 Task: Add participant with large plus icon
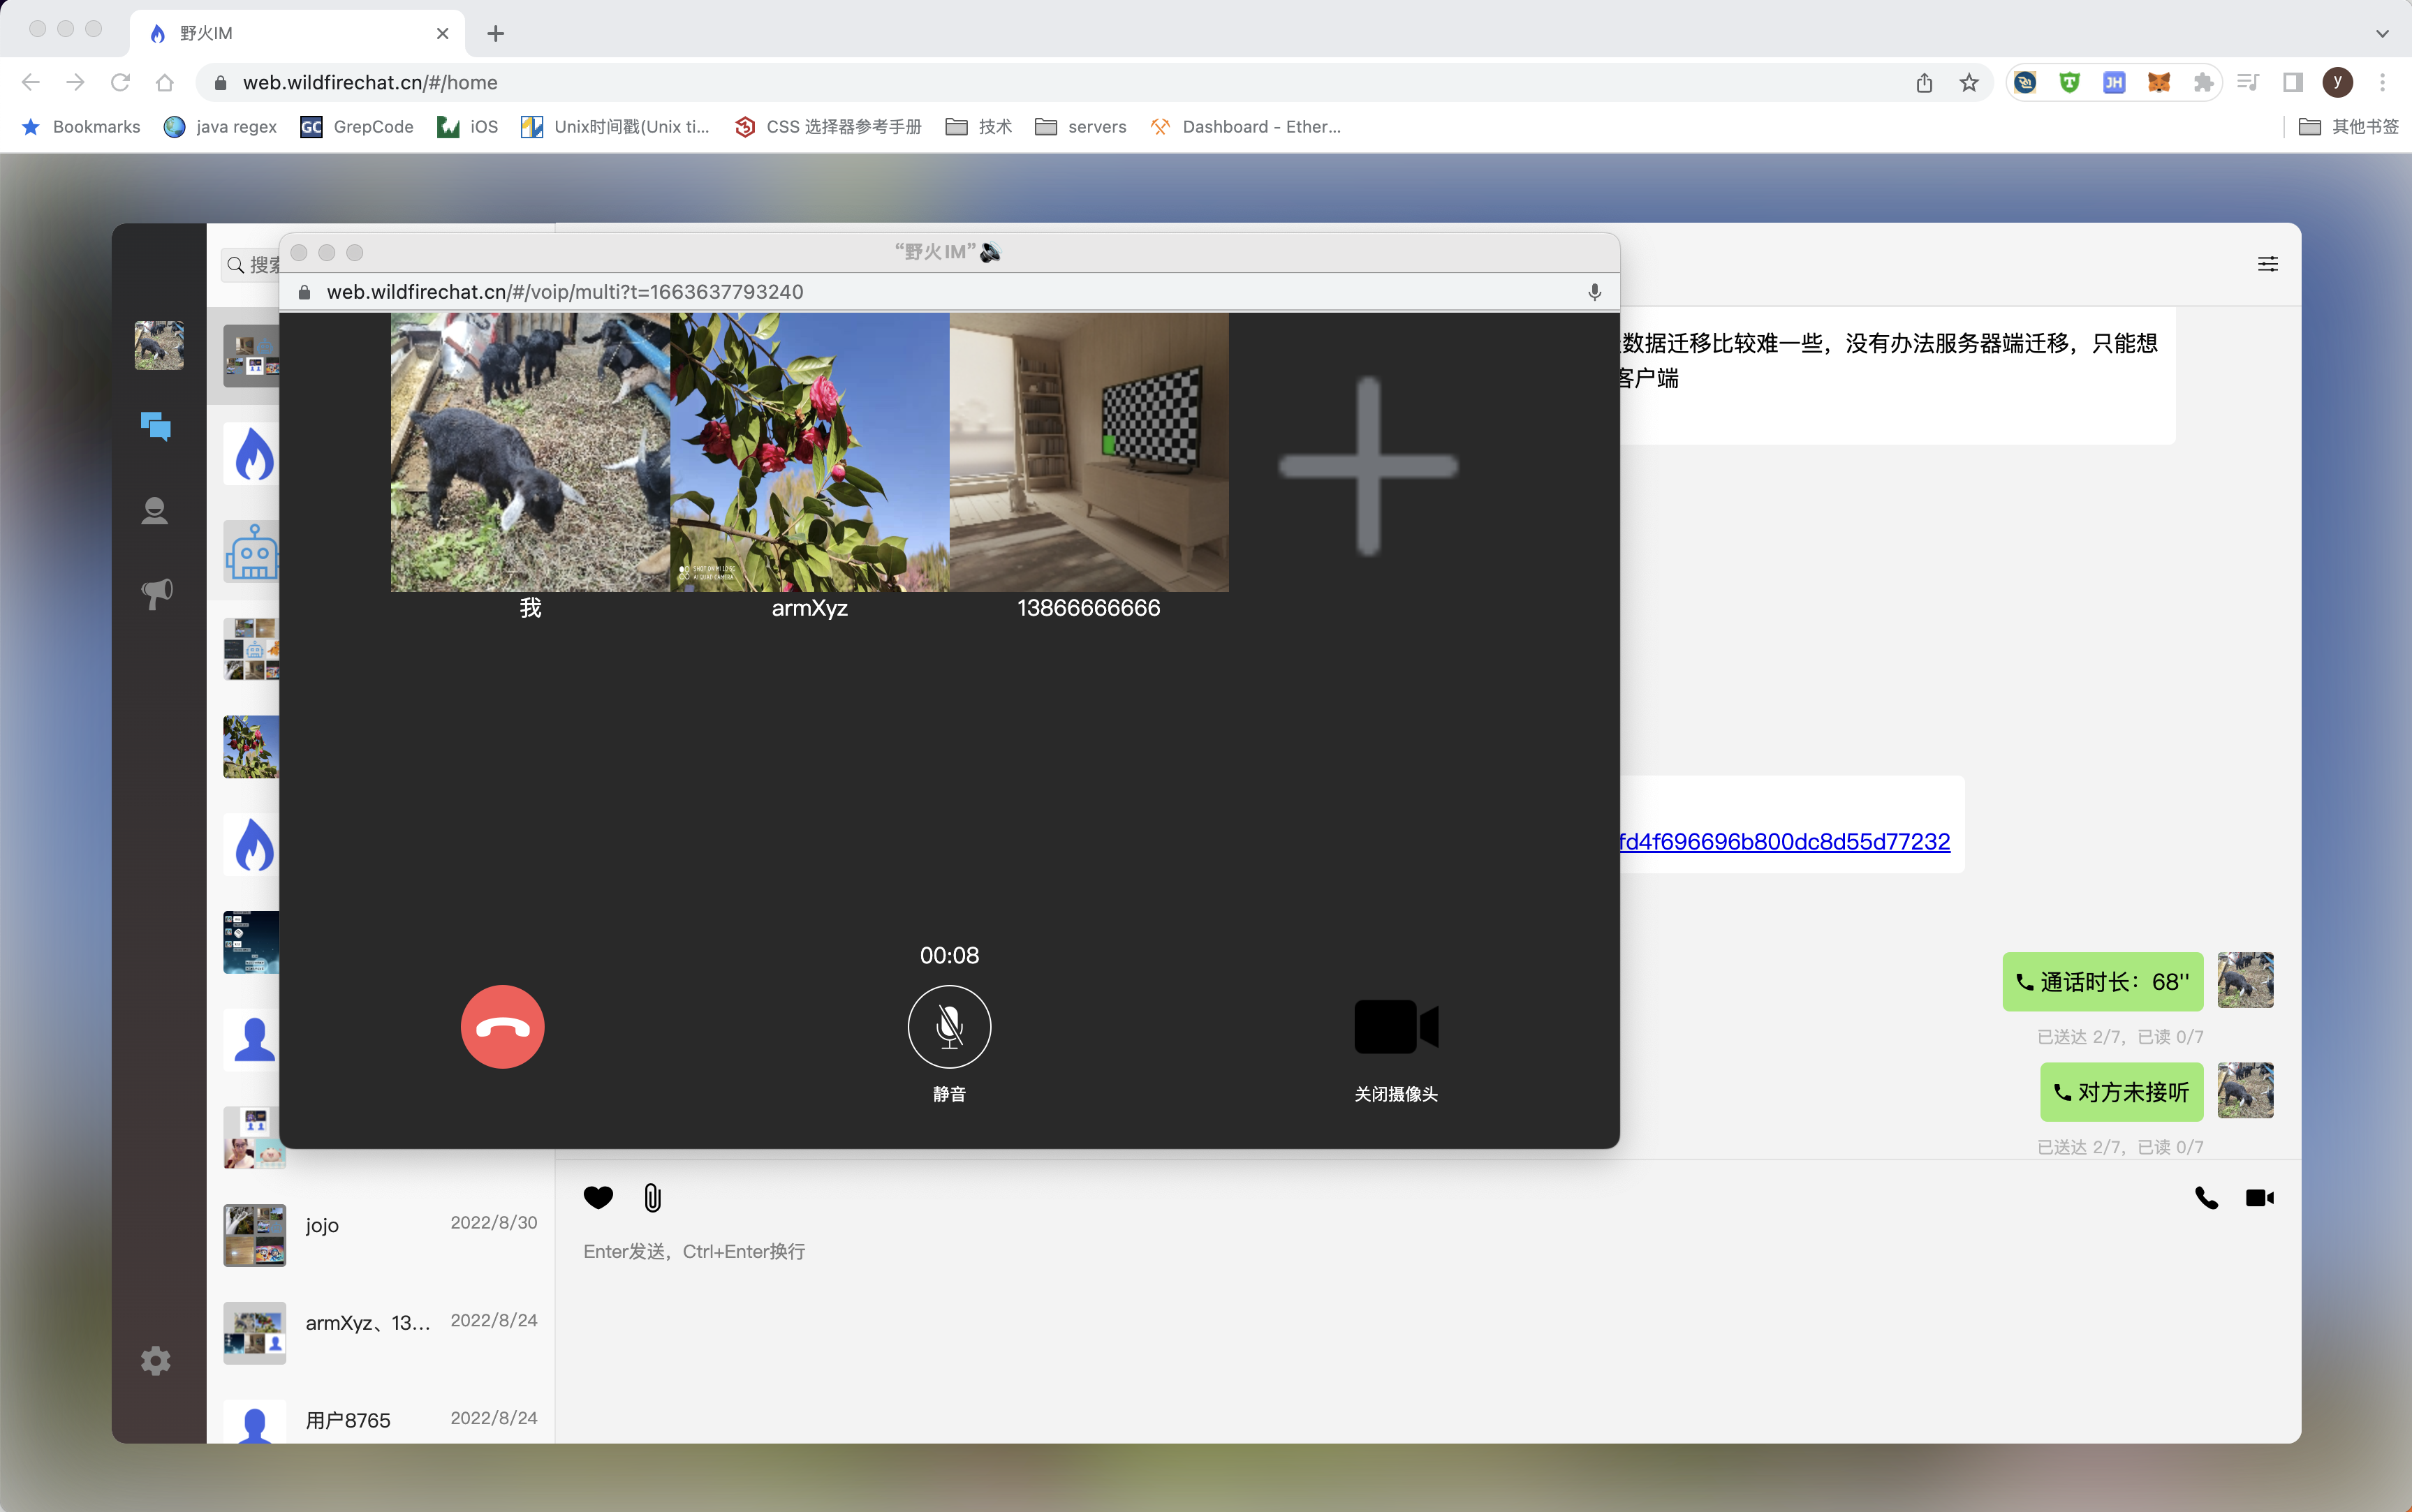1367,466
